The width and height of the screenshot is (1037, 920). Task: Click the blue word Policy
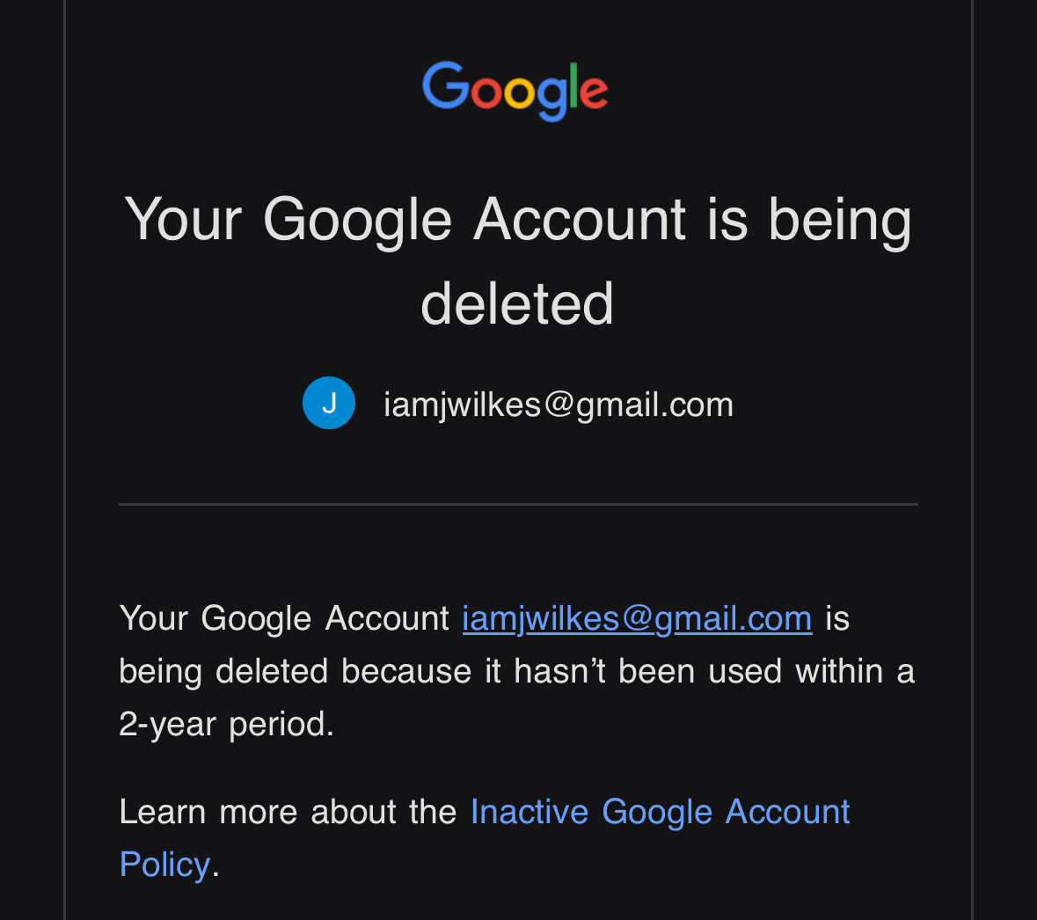(164, 865)
